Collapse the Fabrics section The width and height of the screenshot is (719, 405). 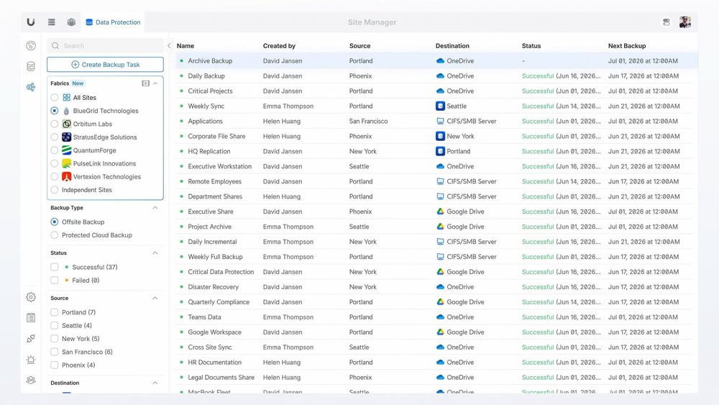coord(155,83)
